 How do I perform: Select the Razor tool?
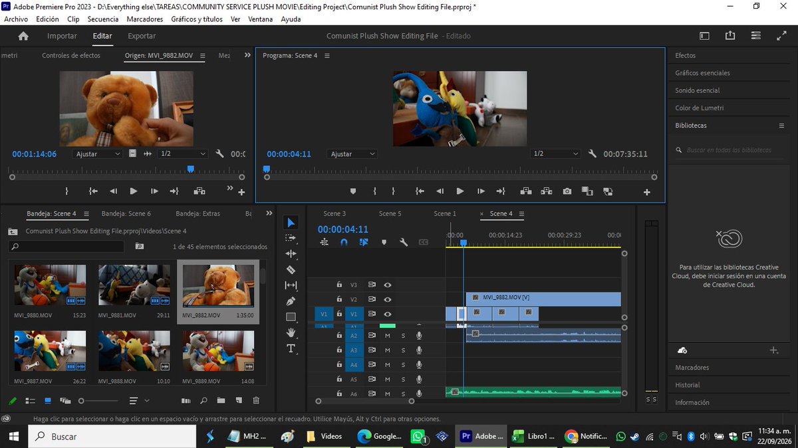[x=291, y=269]
